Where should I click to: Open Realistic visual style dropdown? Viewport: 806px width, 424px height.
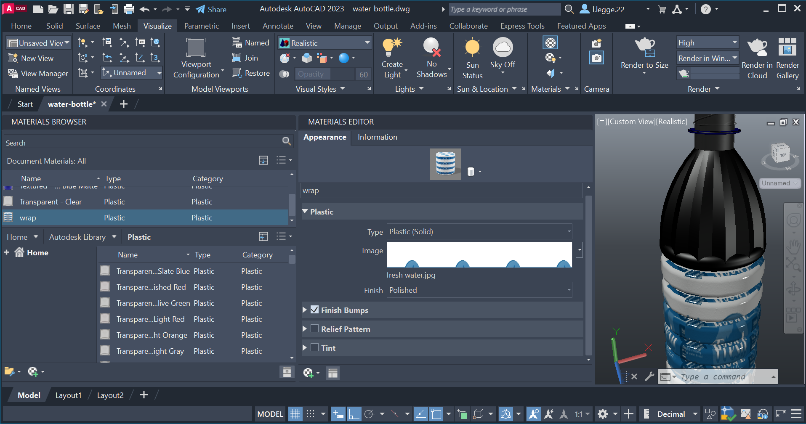coord(325,43)
